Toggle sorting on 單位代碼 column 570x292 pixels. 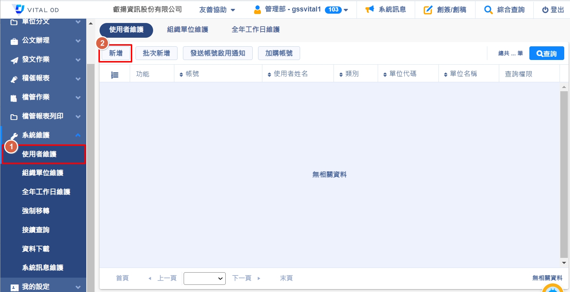(x=400, y=74)
